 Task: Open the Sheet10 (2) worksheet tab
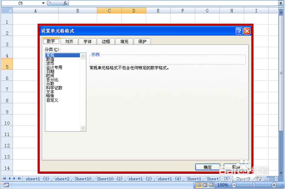pyautogui.click(x=110, y=179)
